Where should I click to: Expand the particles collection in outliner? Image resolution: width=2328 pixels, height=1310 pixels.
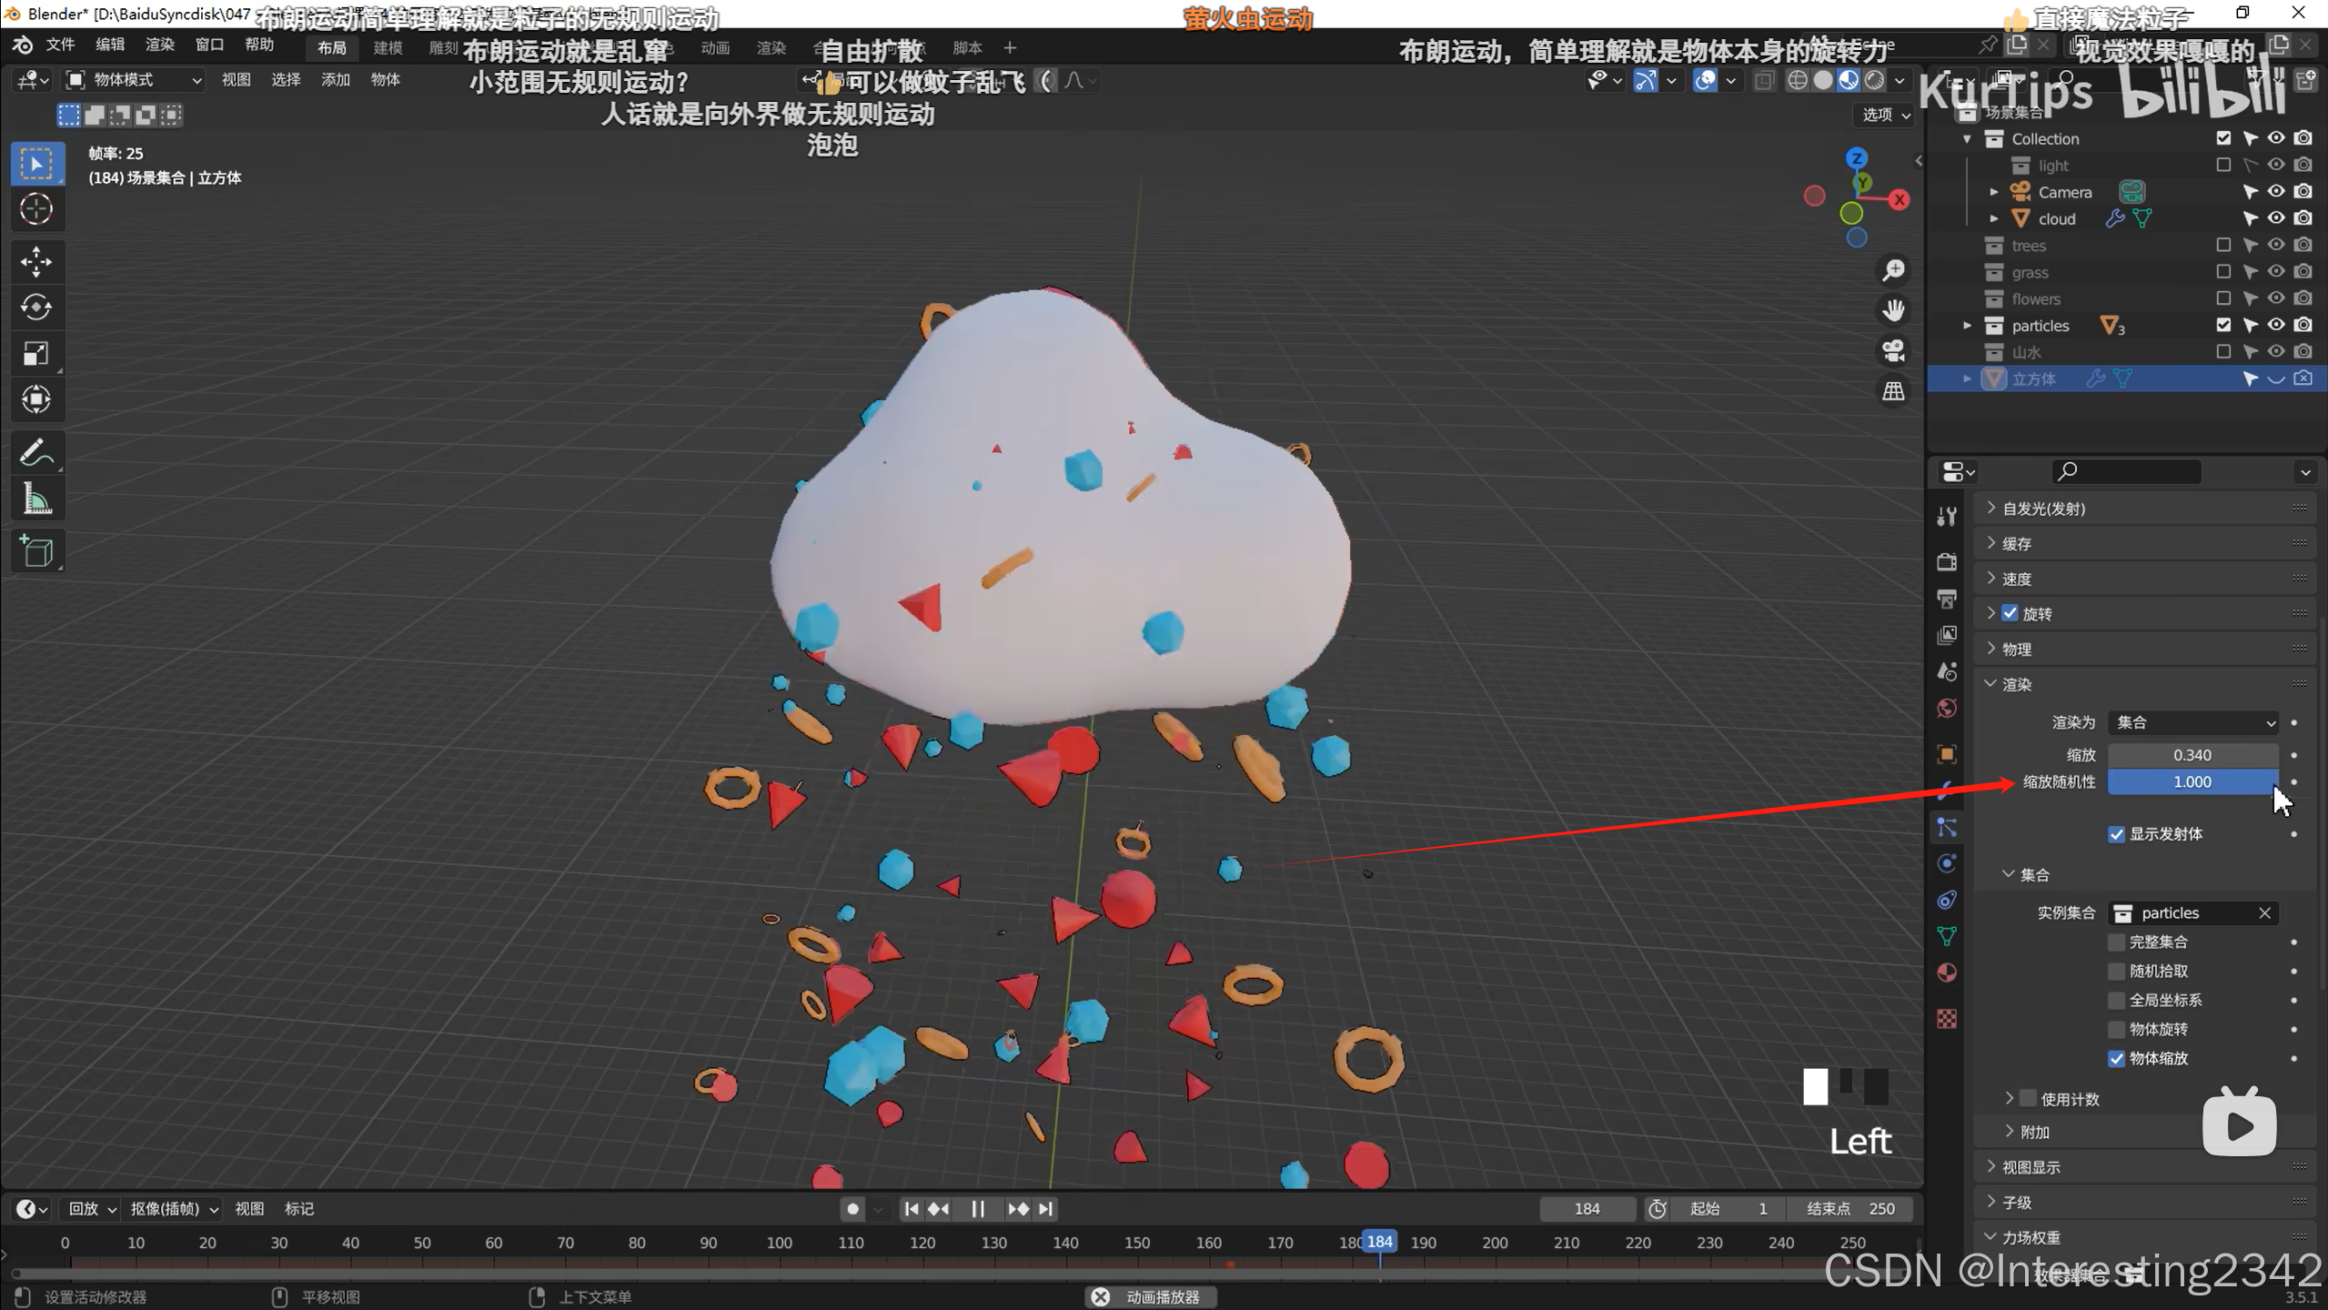click(1967, 326)
